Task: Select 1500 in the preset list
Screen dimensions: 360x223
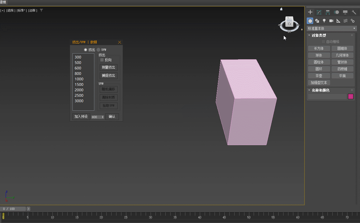Action: 79,84
